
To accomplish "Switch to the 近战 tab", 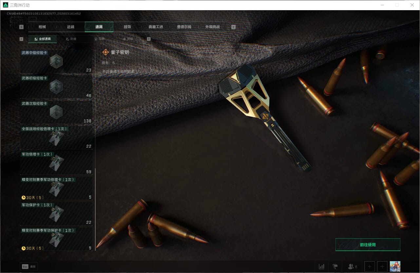I will tap(70, 27).
